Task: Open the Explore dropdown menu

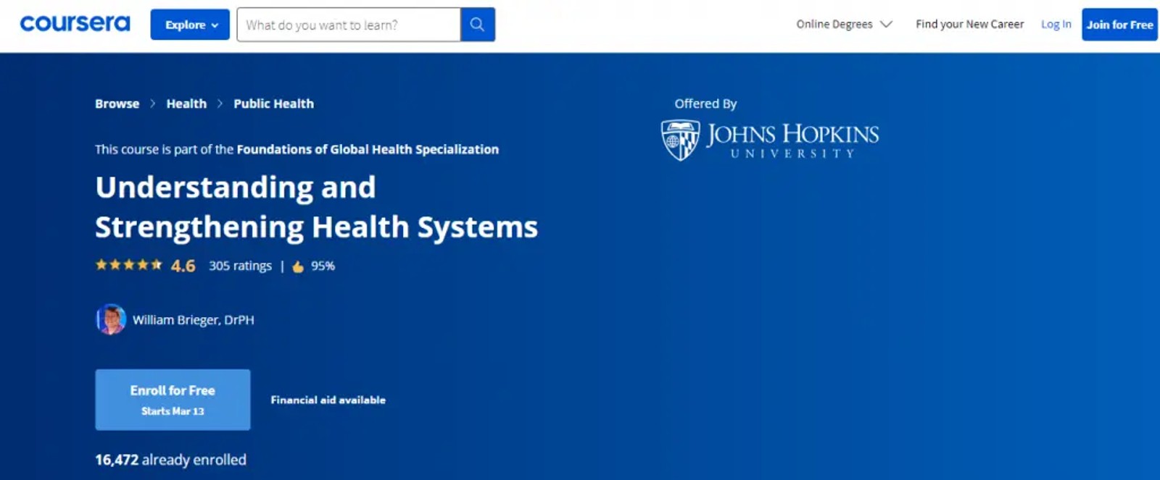Action: (190, 25)
